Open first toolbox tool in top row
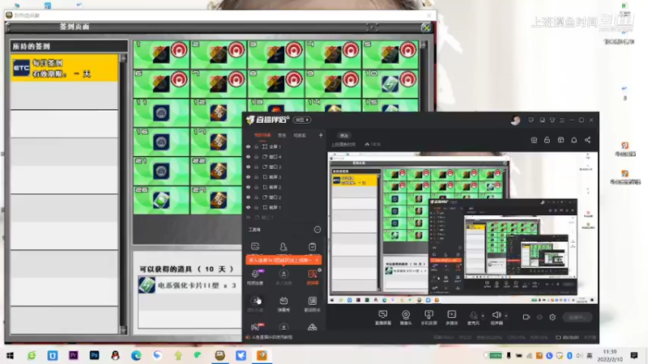Image resolution: width=648 pixels, height=364 pixels. pos(255,247)
